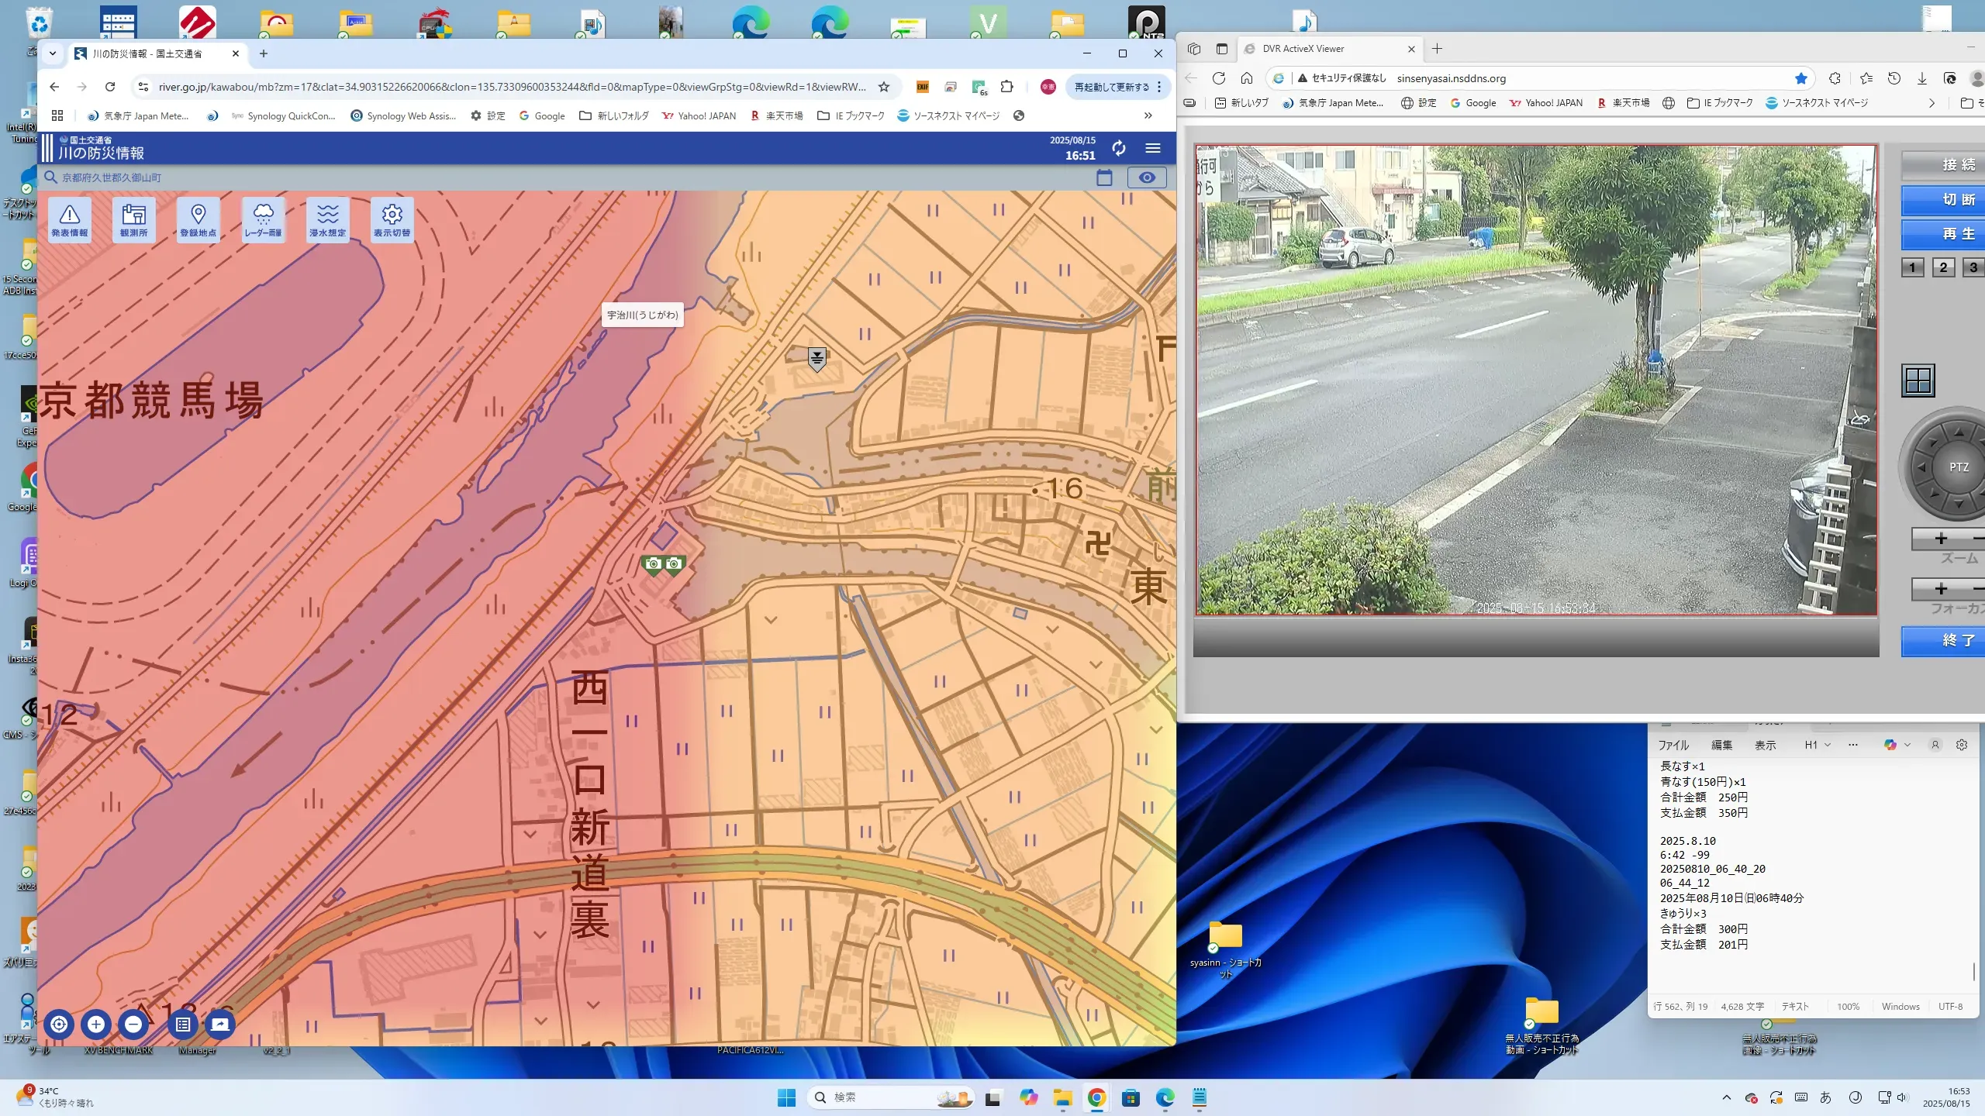Open the 観測所 stations layer
1985x1116 pixels.
pyautogui.click(x=133, y=220)
